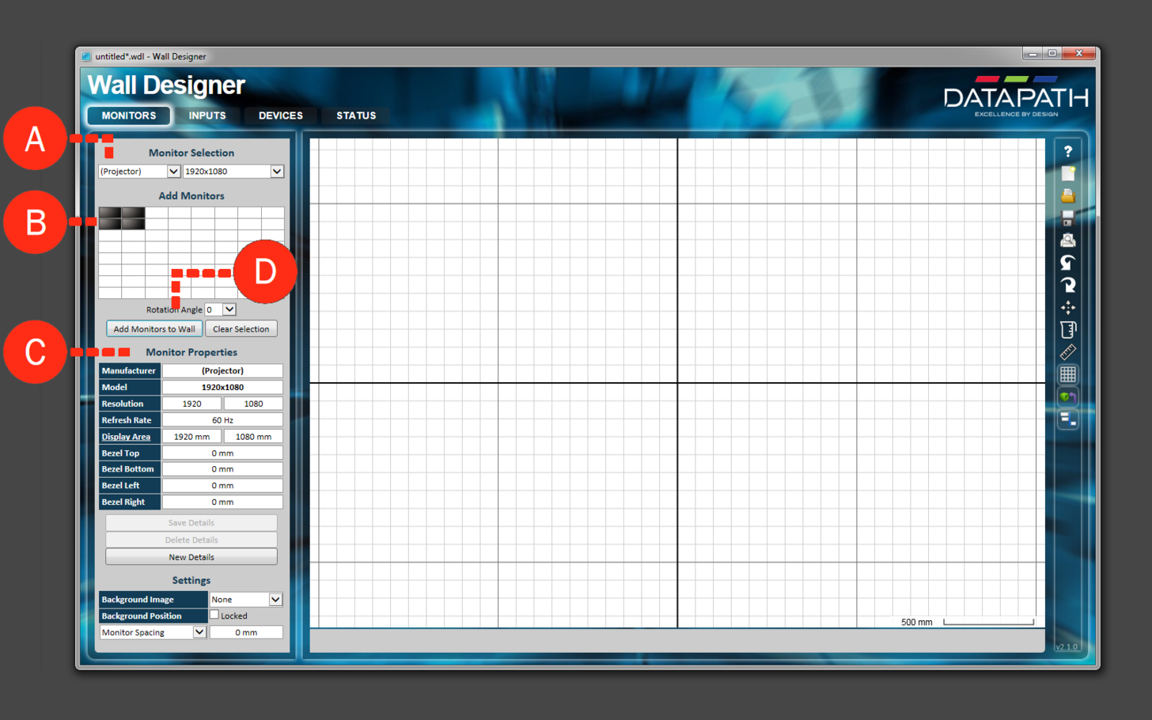The height and width of the screenshot is (720, 1152).
Task: Open print preview from the toolbar
Action: 1067,240
